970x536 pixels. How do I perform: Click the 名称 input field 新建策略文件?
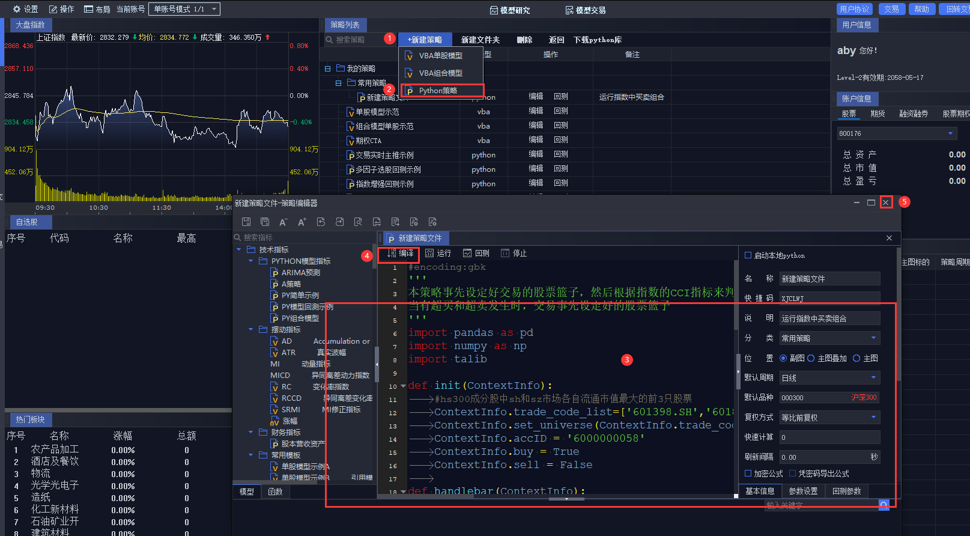click(829, 279)
